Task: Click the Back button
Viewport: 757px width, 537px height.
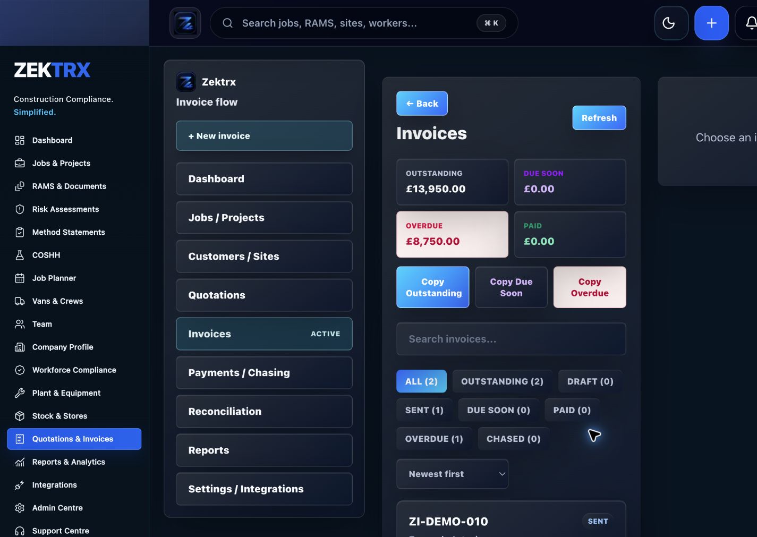Action: point(422,104)
